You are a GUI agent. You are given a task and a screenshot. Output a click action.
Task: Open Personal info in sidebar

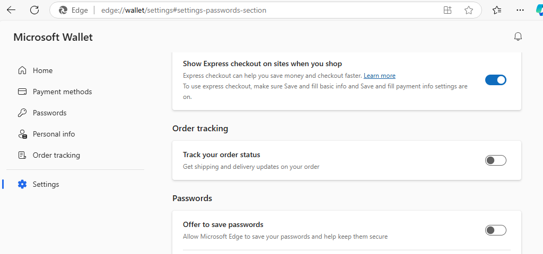(x=54, y=134)
